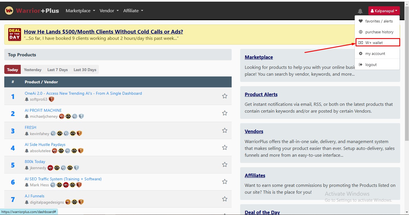
Task: Open the OneAi 2.0 product link
Action: pyautogui.click(x=83, y=93)
